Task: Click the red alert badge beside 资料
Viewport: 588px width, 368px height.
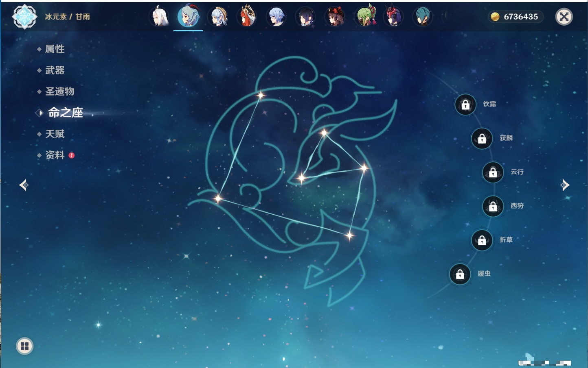Action: pos(72,155)
